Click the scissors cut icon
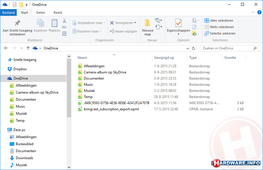 [x=64, y=21]
